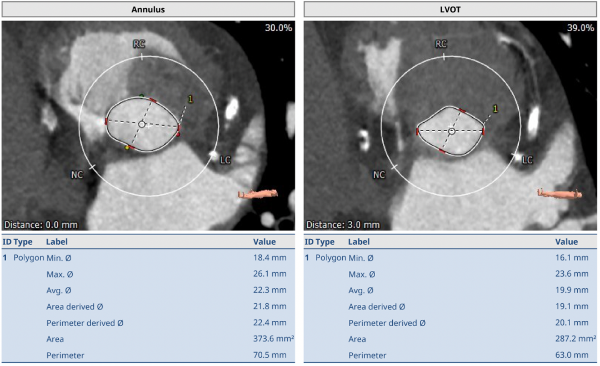This screenshot has width=600, height=366.
Task: Select polygon label 1 in the LVOT view
Action: coord(496,109)
